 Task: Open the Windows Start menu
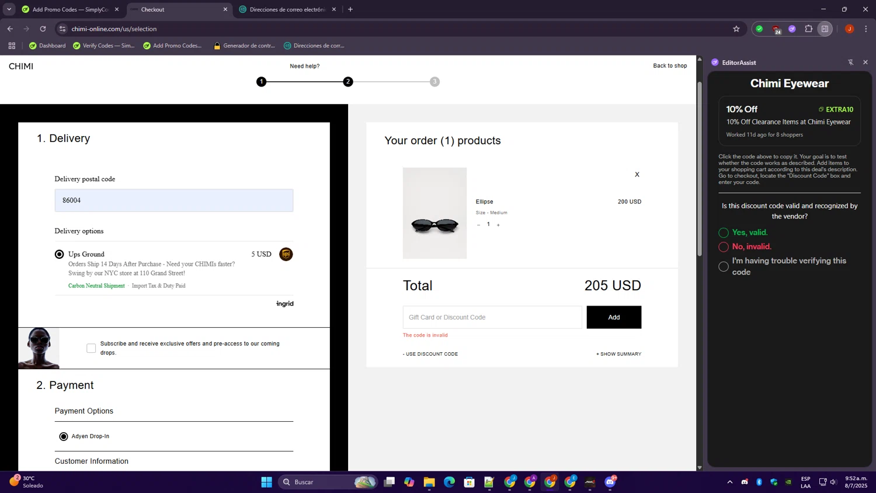coord(266,482)
